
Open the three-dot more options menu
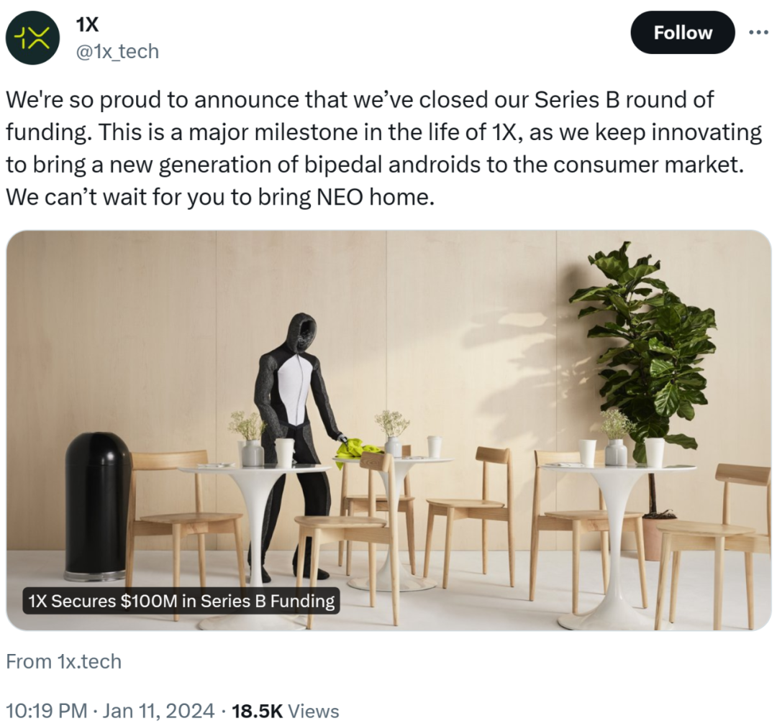(x=758, y=32)
